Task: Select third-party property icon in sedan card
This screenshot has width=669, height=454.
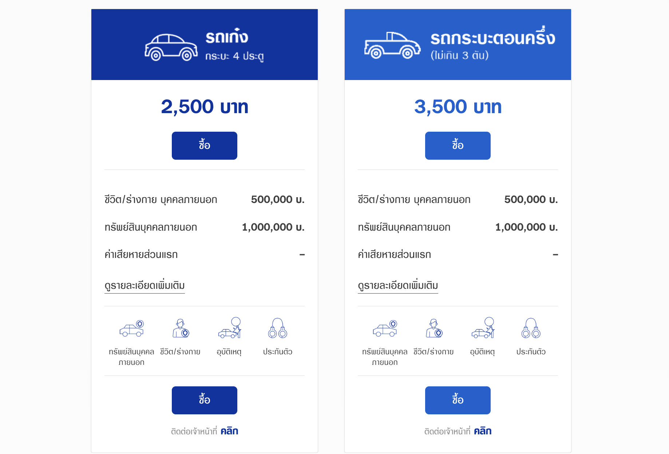Action: click(x=132, y=328)
